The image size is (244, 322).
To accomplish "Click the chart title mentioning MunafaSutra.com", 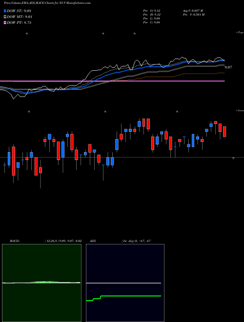I will (x=47, y=3).
